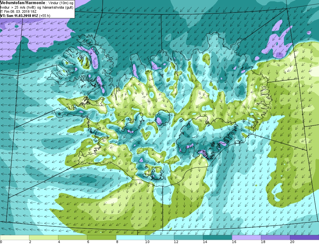Click the legend label '0'
Screen dimensions: 319x244
[x=1, y=242]
